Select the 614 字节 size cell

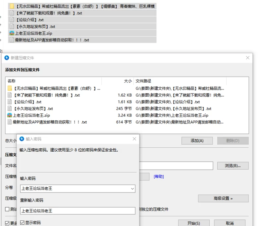tap(124, 122)
